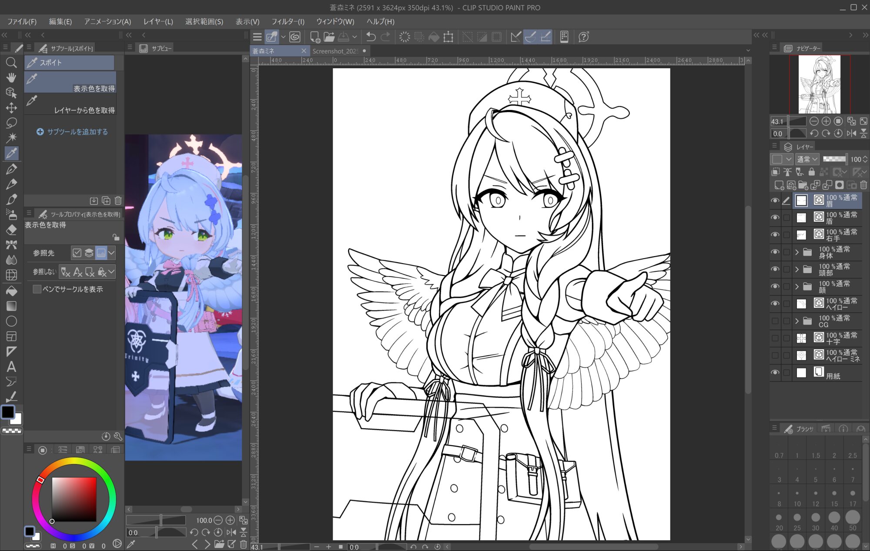Select the Text tool
This screenshot has height=551, width=870.
11,367
